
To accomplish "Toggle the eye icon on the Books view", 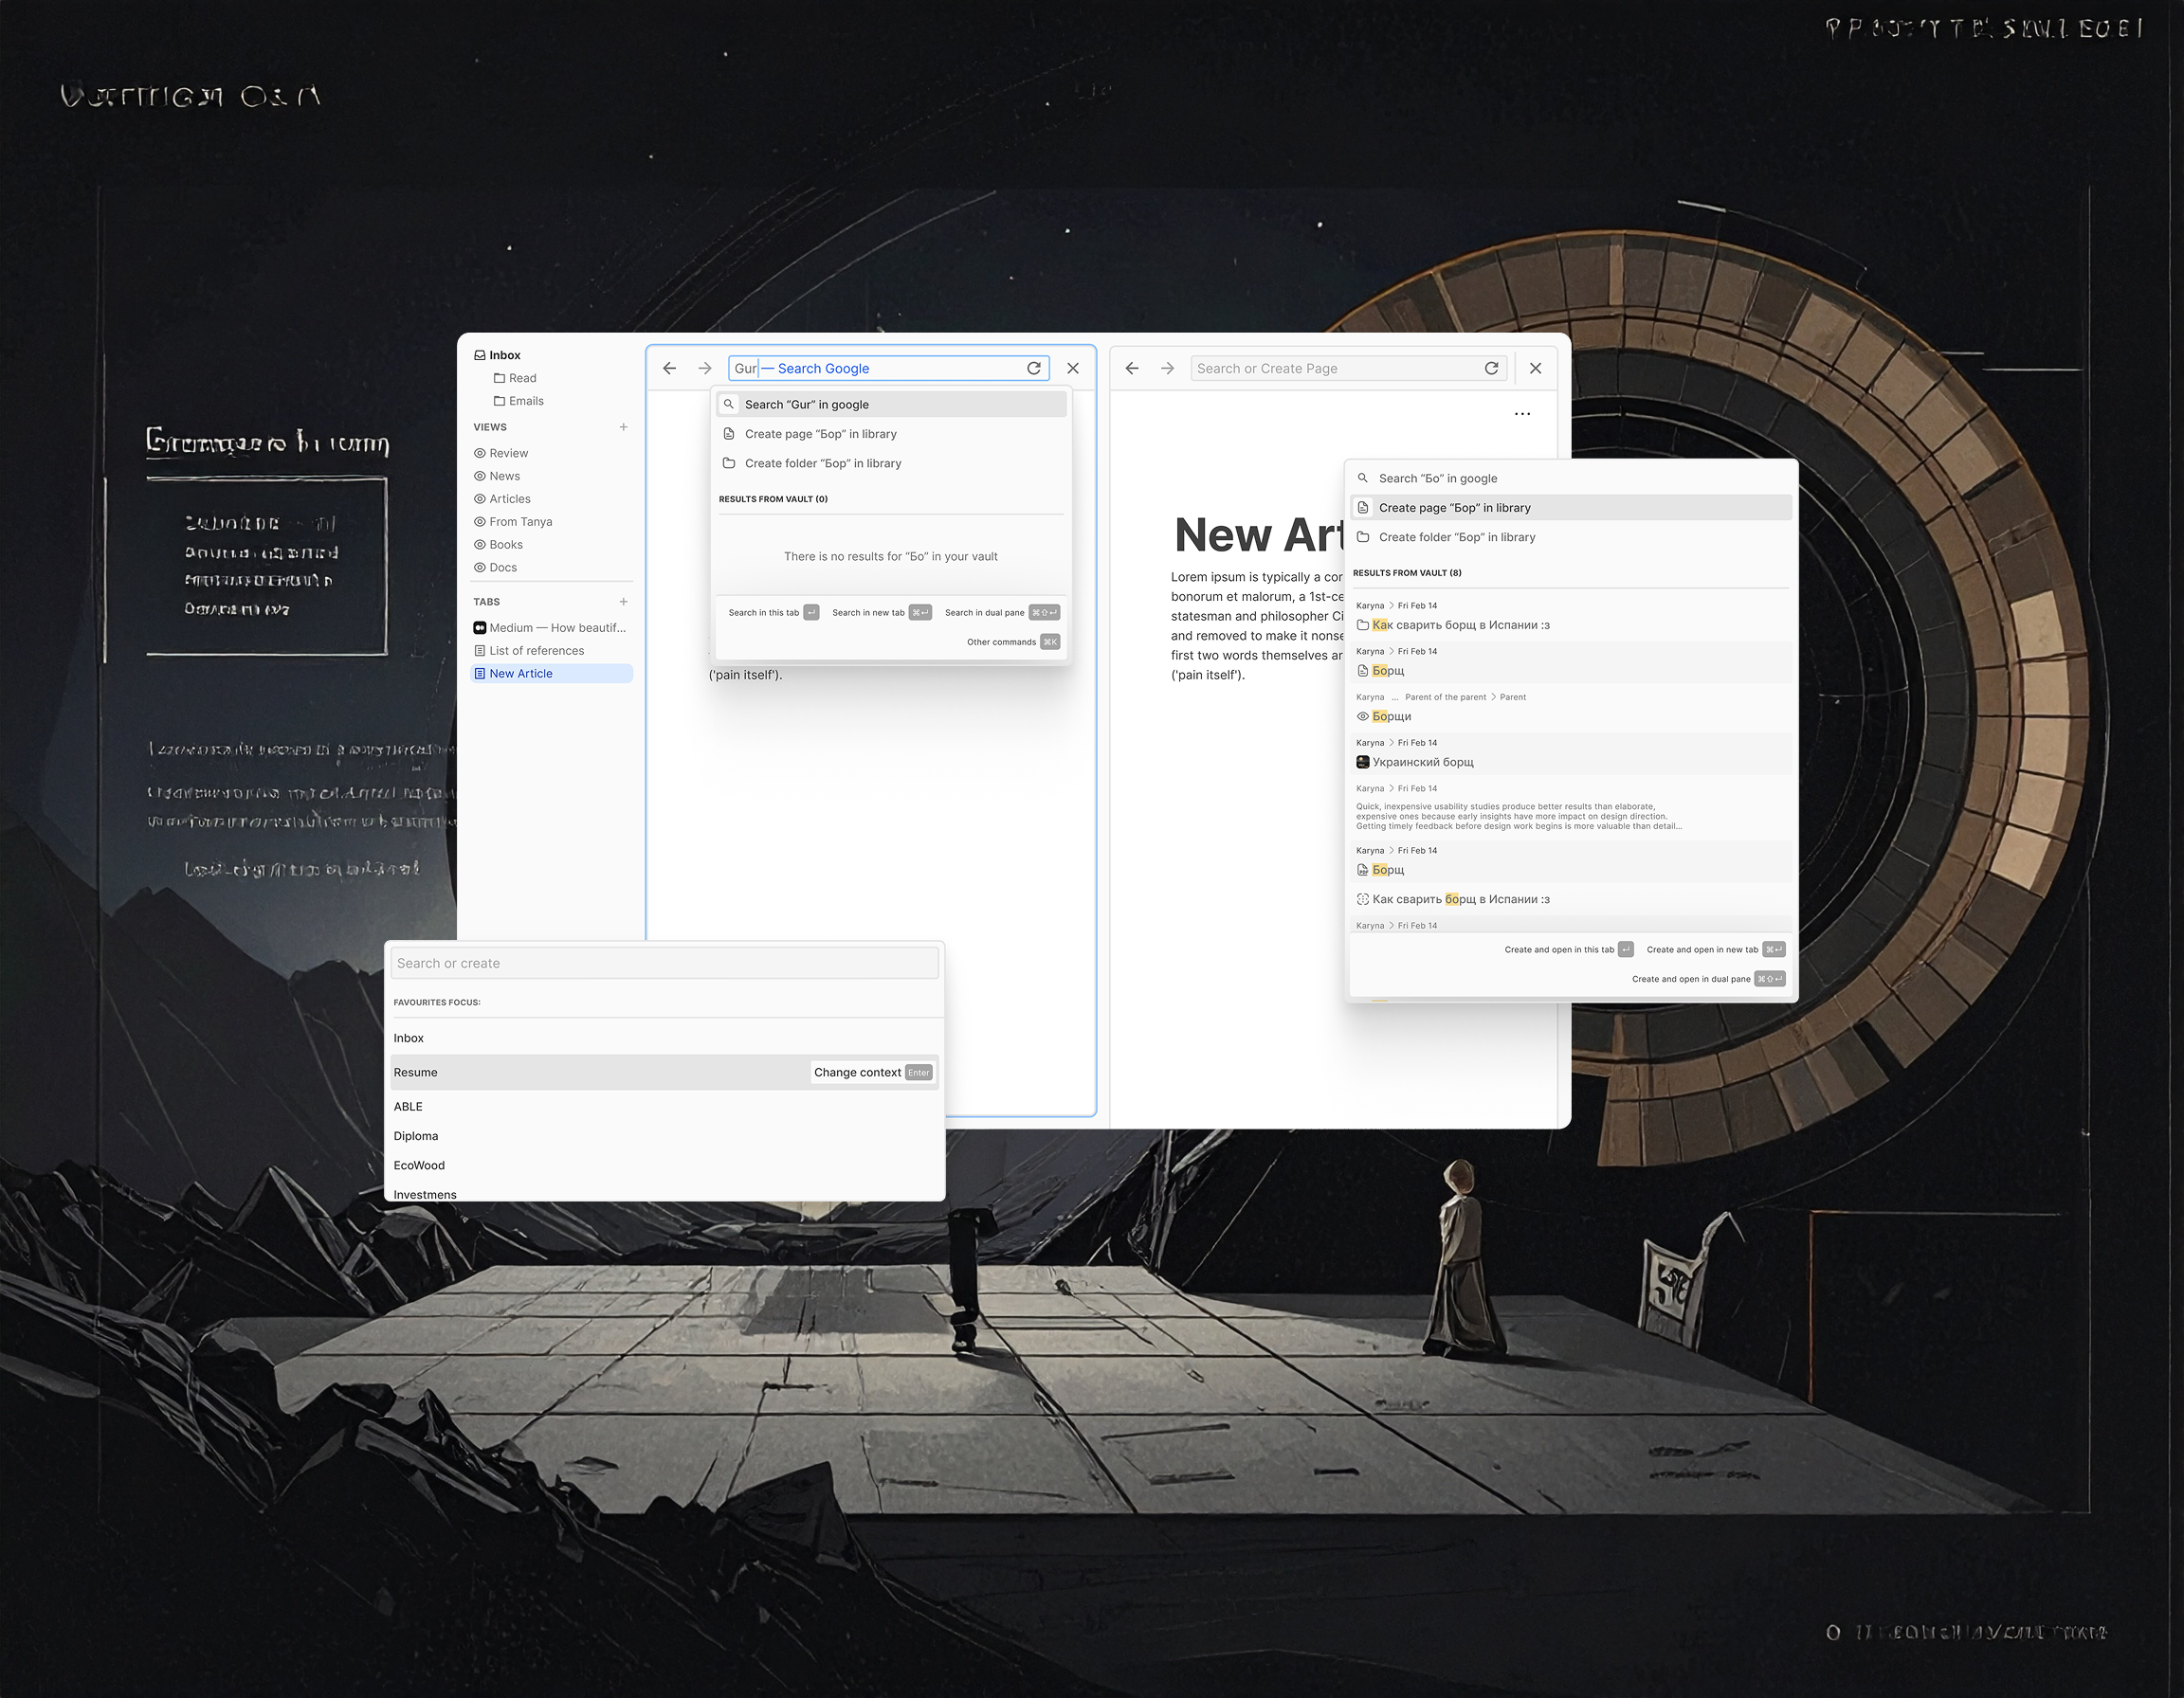I will (481, 544).
